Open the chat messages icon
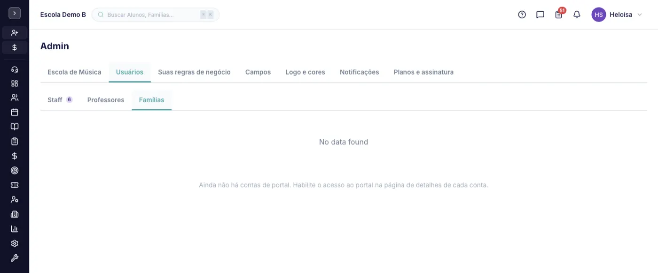The image size is (658, 273). (x=540, y=15)
